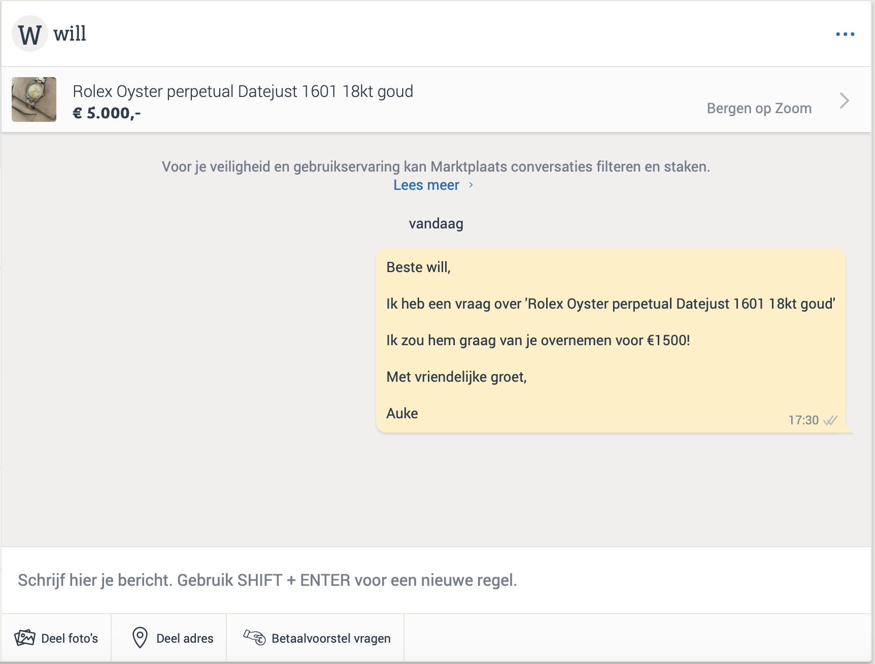Image resolution: width=875 pixels, height=664 pixels.
Task: Click the Lees meer link
Action: pos(426,185)
